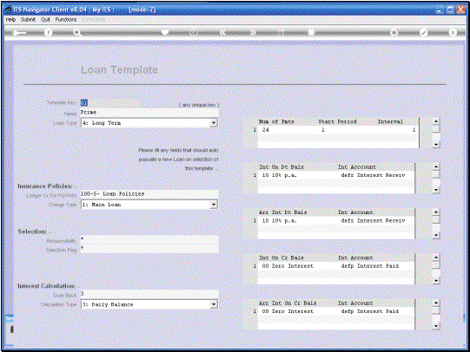Screen dimensions: 470x352
Task: Click the help question mark toolbar icon
Action: point(48,32)
